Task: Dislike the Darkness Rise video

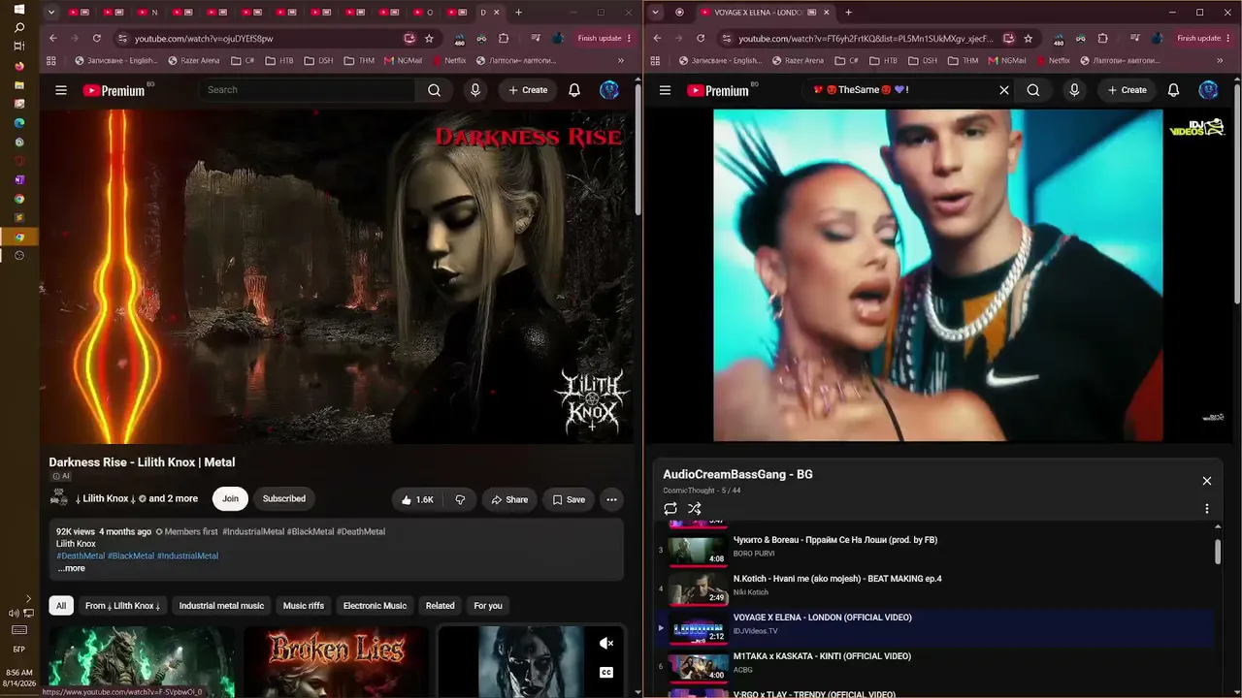Action: (x=460, y=499)
